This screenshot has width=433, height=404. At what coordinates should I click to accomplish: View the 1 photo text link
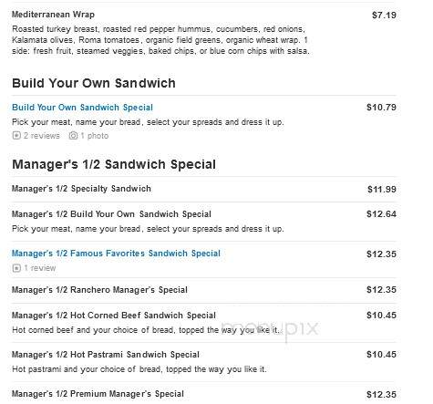94,136
